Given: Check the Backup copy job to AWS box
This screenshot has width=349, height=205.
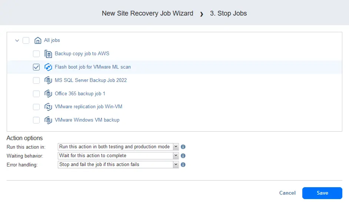Looking at the screenshot, I should (36, 54).
